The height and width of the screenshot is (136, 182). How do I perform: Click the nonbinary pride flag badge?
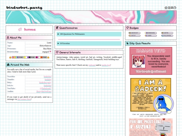(x=29, y=57)
